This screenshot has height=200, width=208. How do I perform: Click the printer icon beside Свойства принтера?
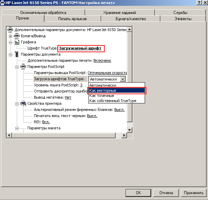coord(23,103)
